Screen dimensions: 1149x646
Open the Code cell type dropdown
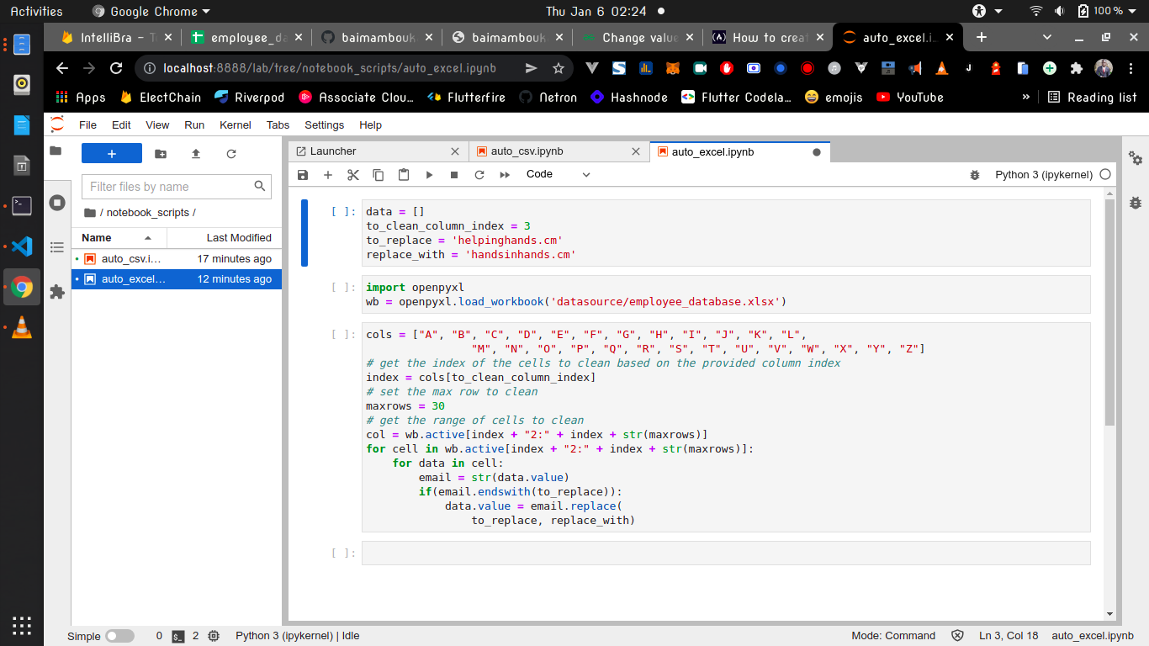click(557, 174)
